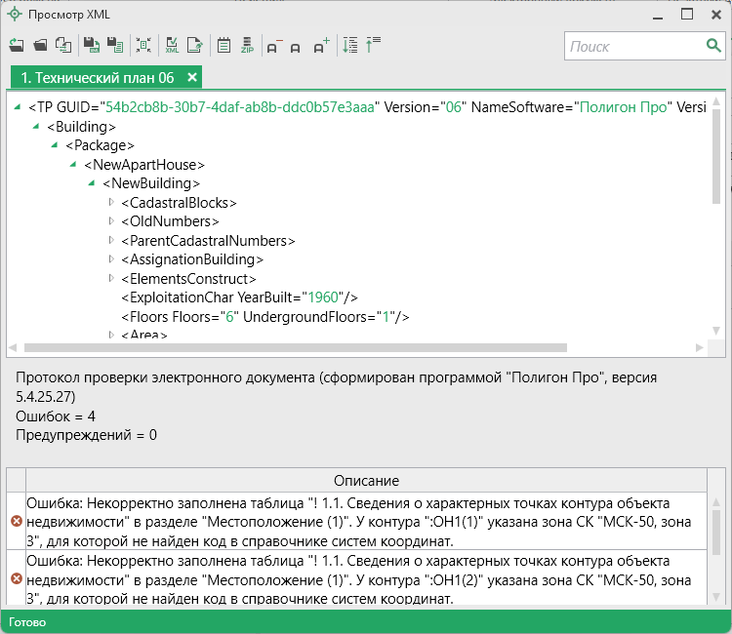Collapse the Package node
This screenshot has height=634, width=732.
55,145
